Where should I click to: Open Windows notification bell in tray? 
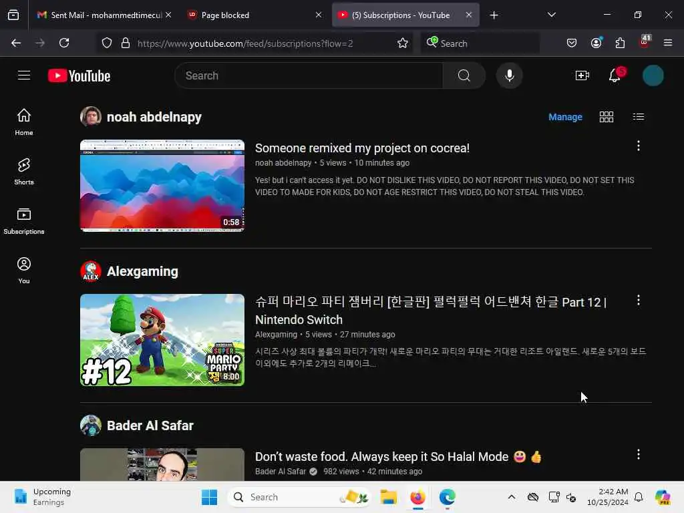[x=639, y=497]
